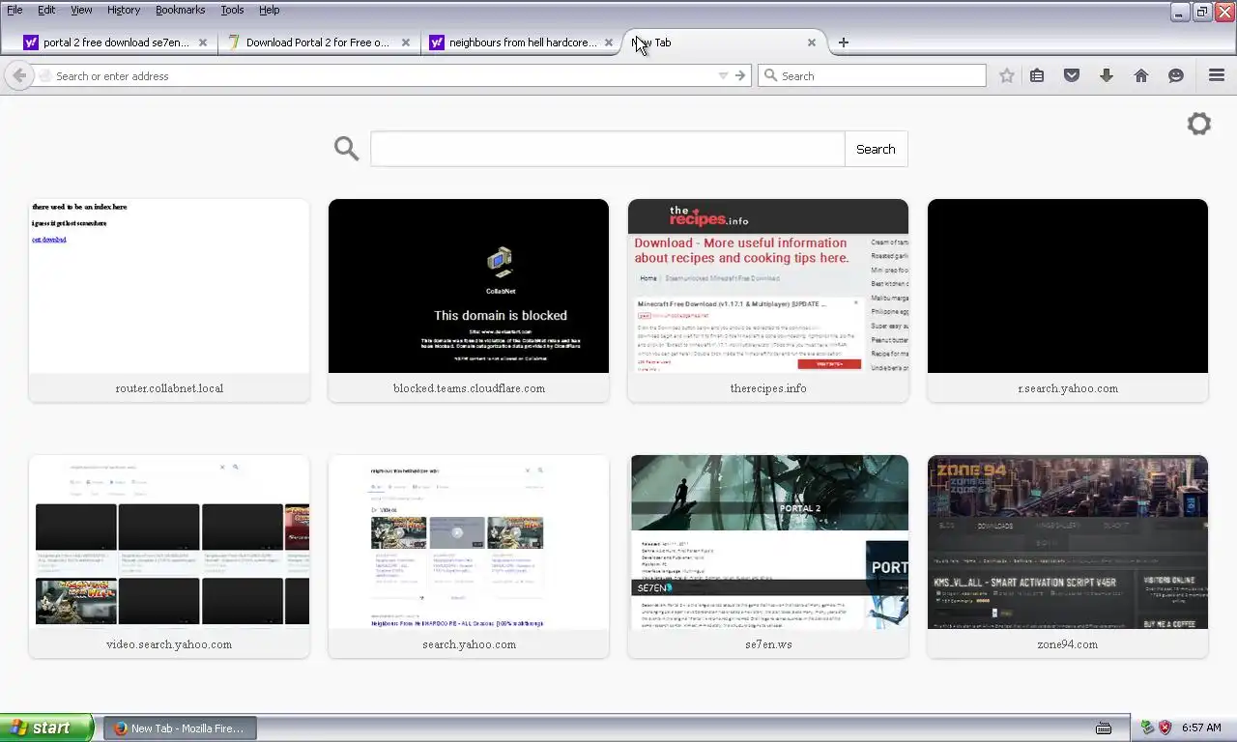Open on-screen keyboard tray icon
The height and width of the screenshot is (742, 1237).
[x=1104, y=728]
